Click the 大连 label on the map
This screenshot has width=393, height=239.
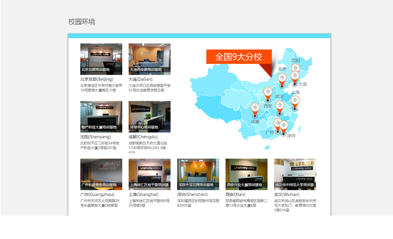(303, 84)
